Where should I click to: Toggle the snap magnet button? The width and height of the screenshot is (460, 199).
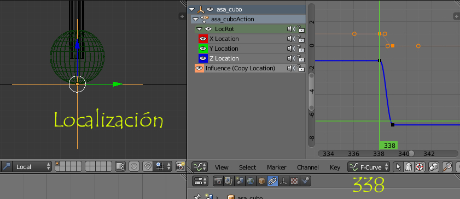coord(147,167)
